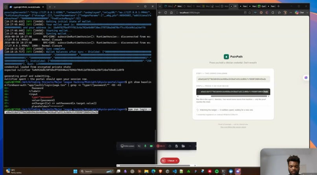The height and width of the screenshot is (175, 317).
Task: Open new terminal tab
Action: 50,7
